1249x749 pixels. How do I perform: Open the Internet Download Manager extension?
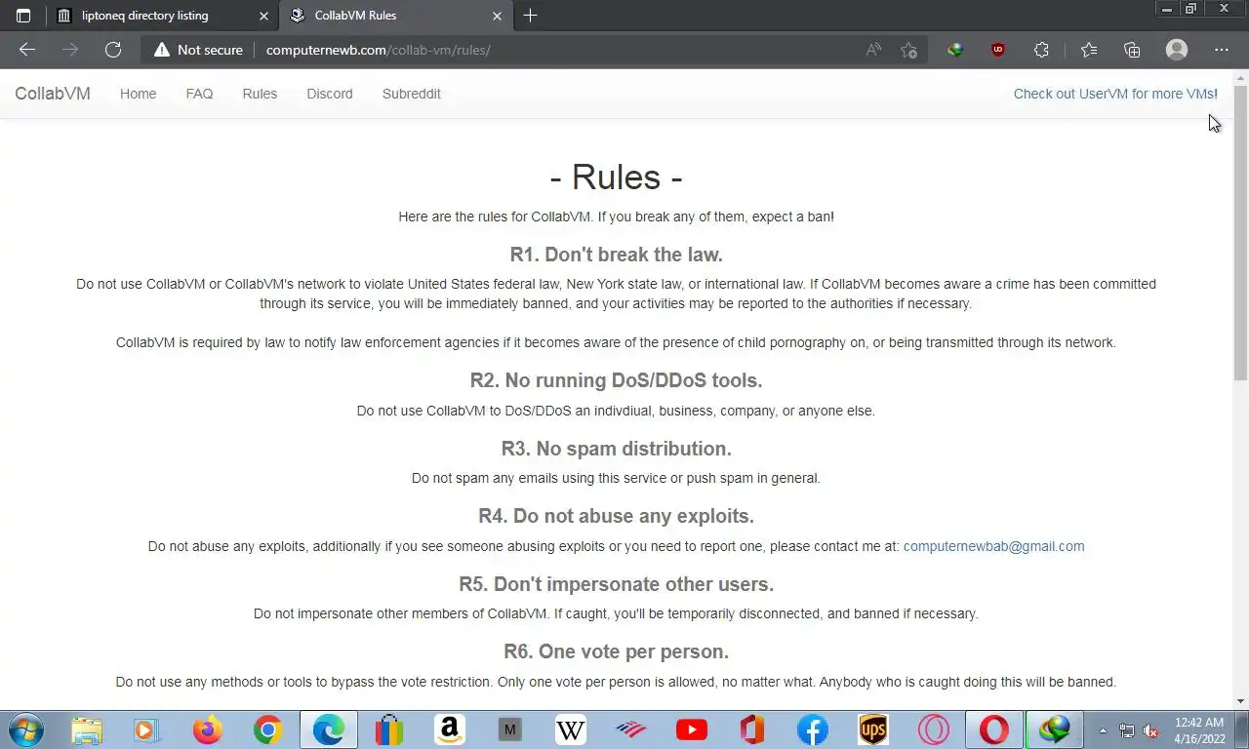(x=955, y=50)
